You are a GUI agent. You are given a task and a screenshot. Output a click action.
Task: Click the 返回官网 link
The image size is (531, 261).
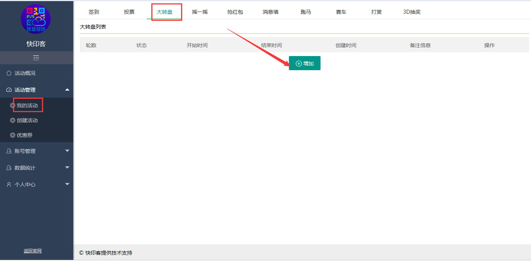(x=33, y=251)
